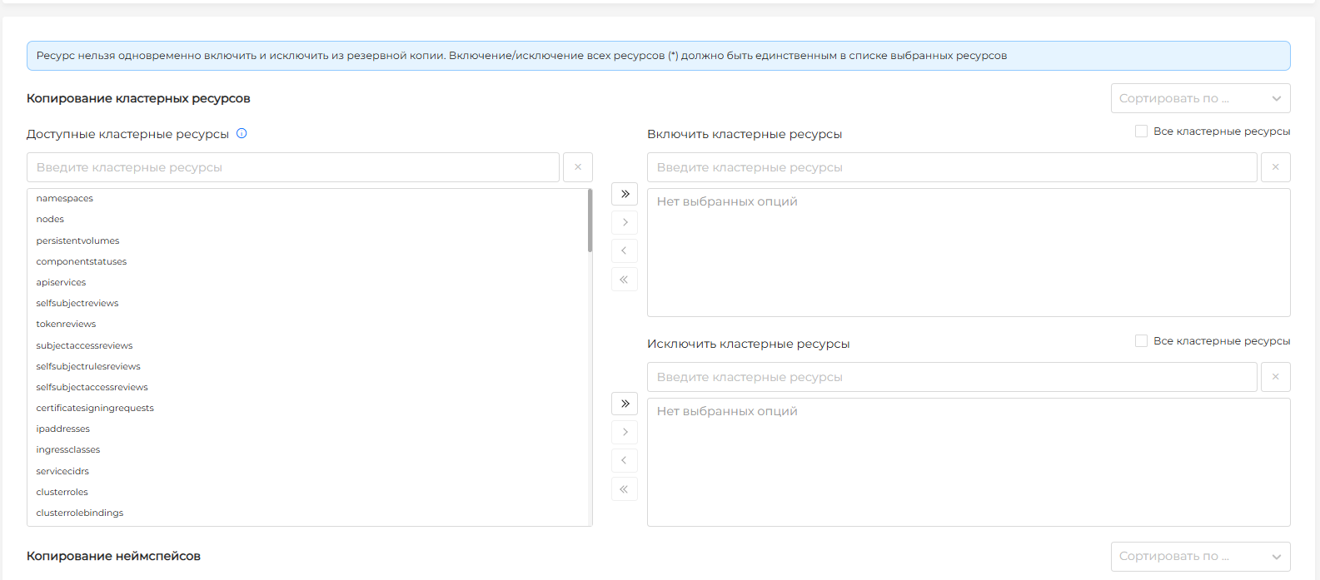The height and width of the screenshot is (580, 1320).
Task: Remove all resources from the include list
Action: click(625, 280)
